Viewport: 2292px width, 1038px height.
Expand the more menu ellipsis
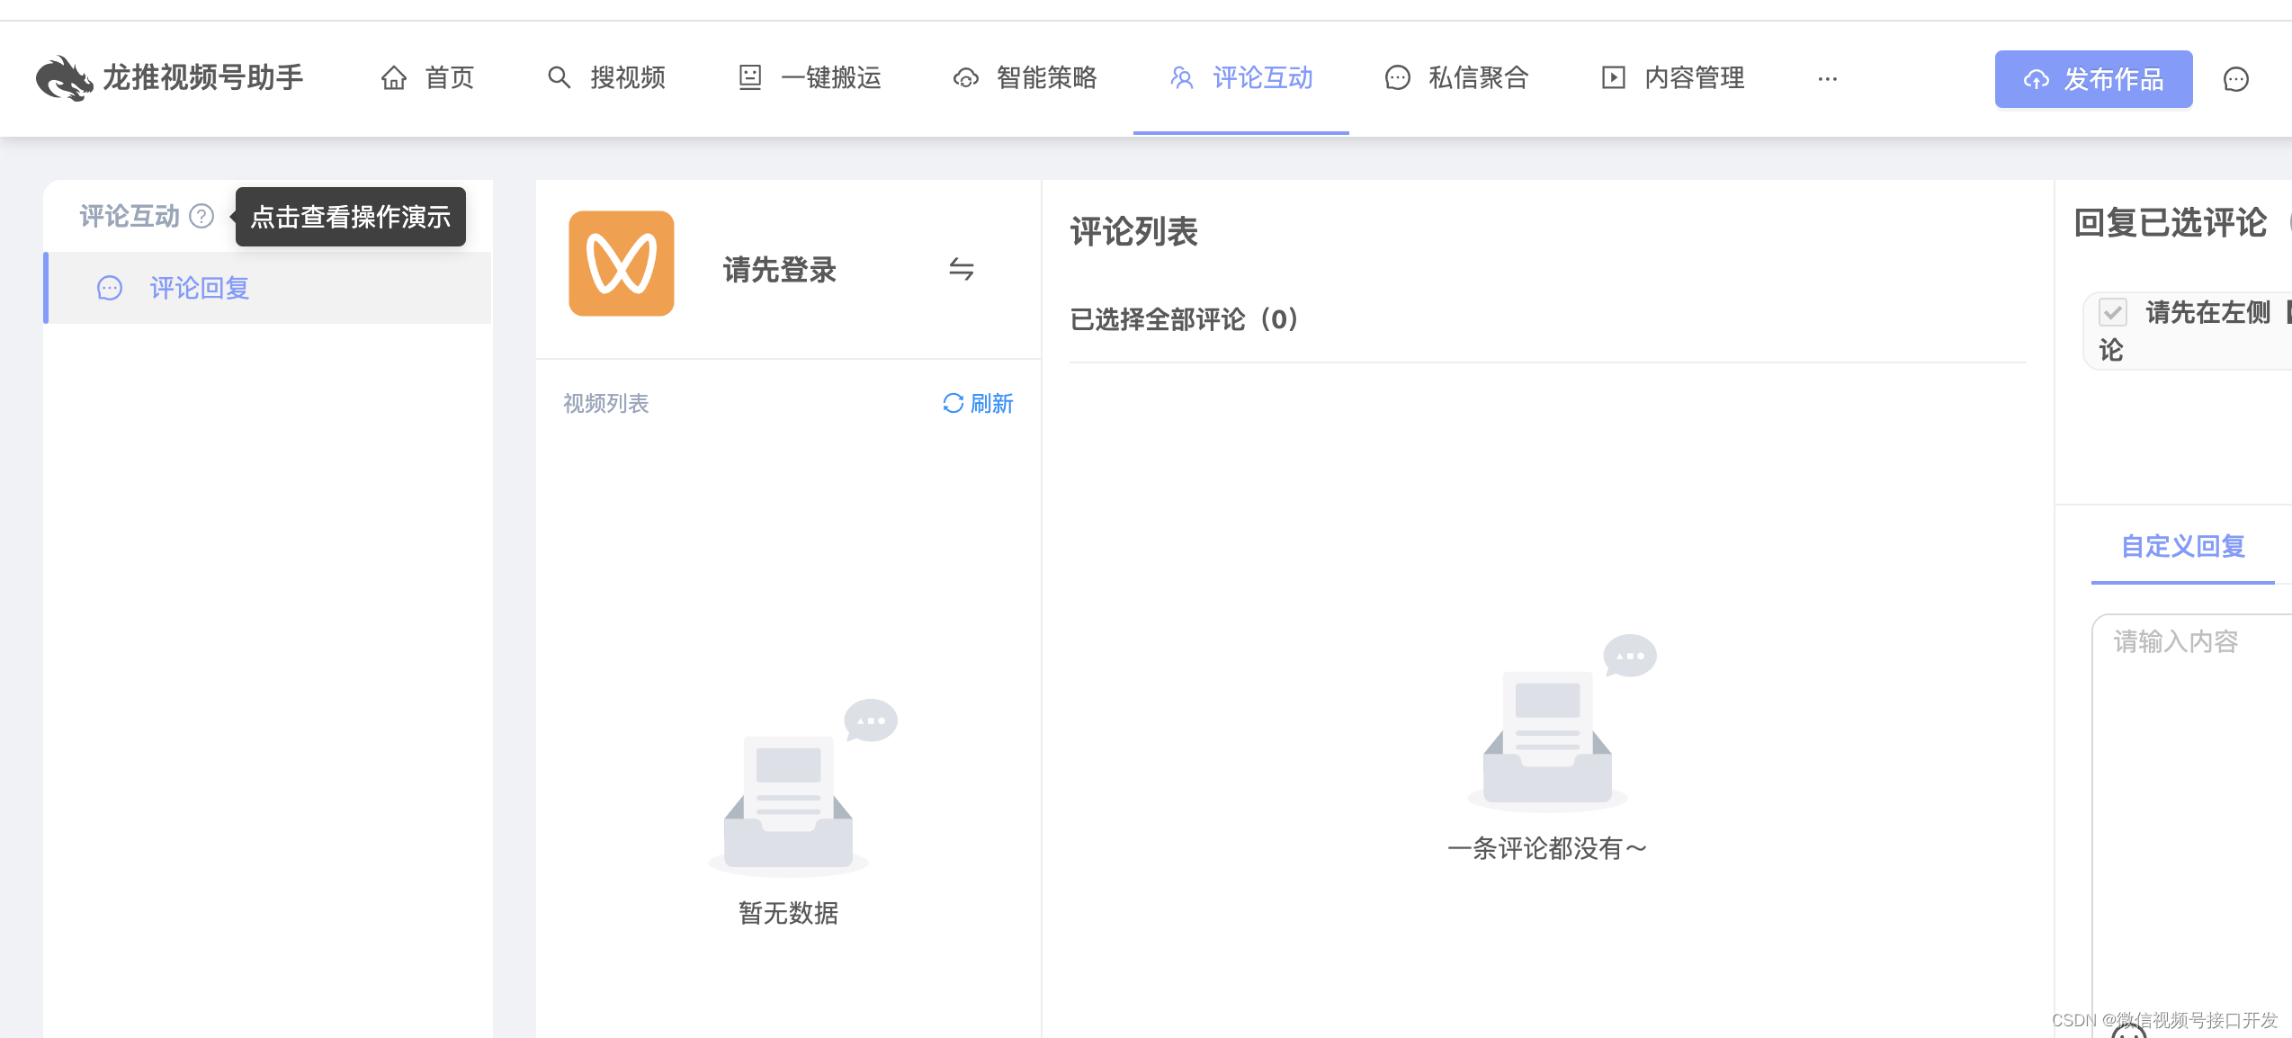[1827, 79]
